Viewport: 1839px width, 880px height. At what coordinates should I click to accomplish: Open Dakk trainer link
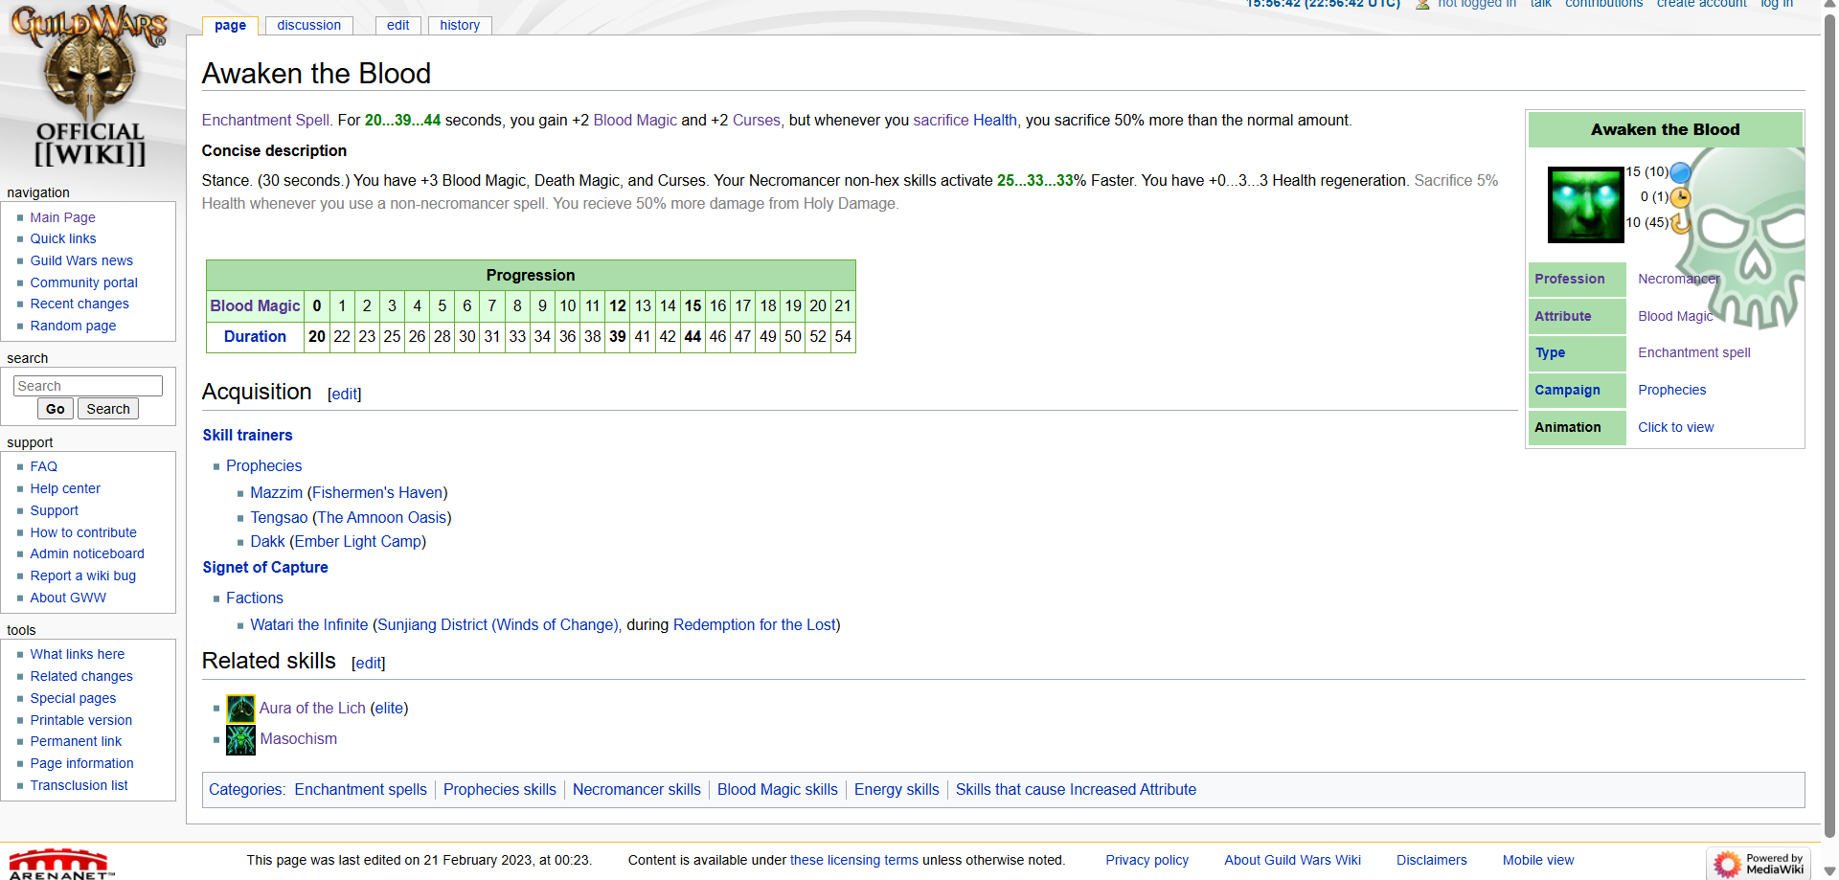[267, 541]
